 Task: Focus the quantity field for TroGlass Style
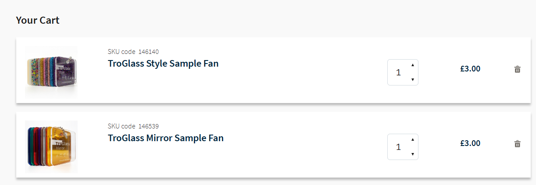click(398, 72)
